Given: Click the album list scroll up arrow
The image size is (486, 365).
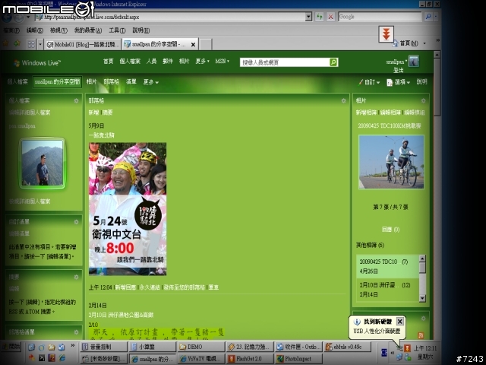Looking at the screenshot, I should click(x=422, y=258).
